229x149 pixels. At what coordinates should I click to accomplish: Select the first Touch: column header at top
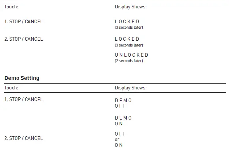(11, 7)
